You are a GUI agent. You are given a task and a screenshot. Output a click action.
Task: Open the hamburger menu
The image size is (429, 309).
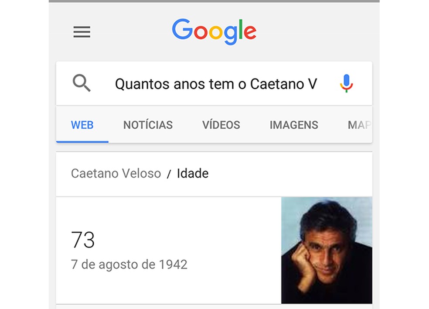point(82,32)
